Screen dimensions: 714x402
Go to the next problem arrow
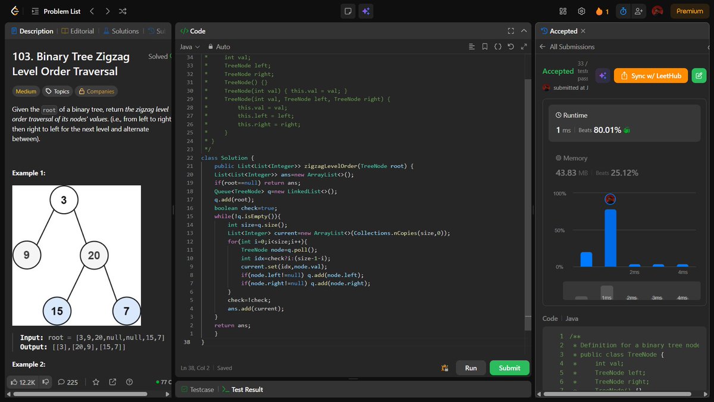coord(107,11)
